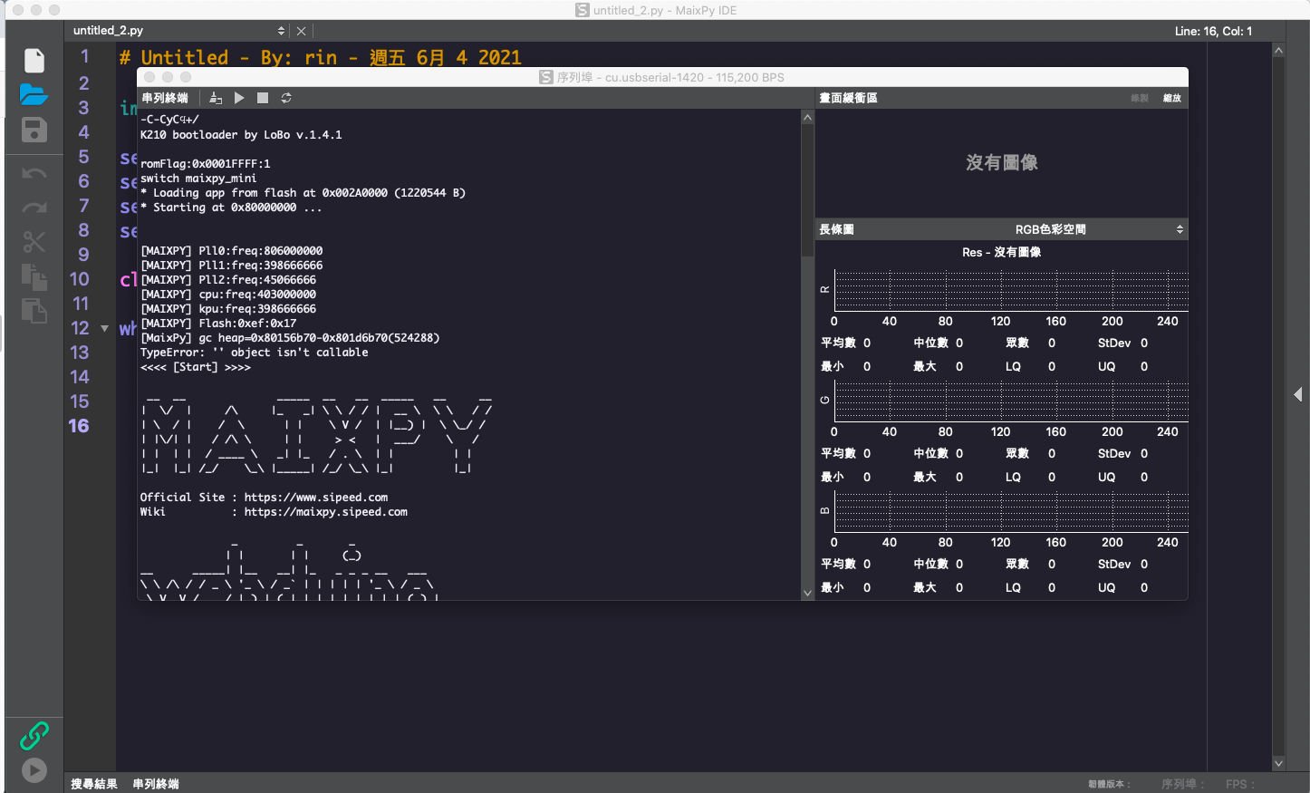This screenshot has width=1310, height=793.
Task: Click the play icon in the serial terminal toolbar
Action: click(x=239, y=98)
